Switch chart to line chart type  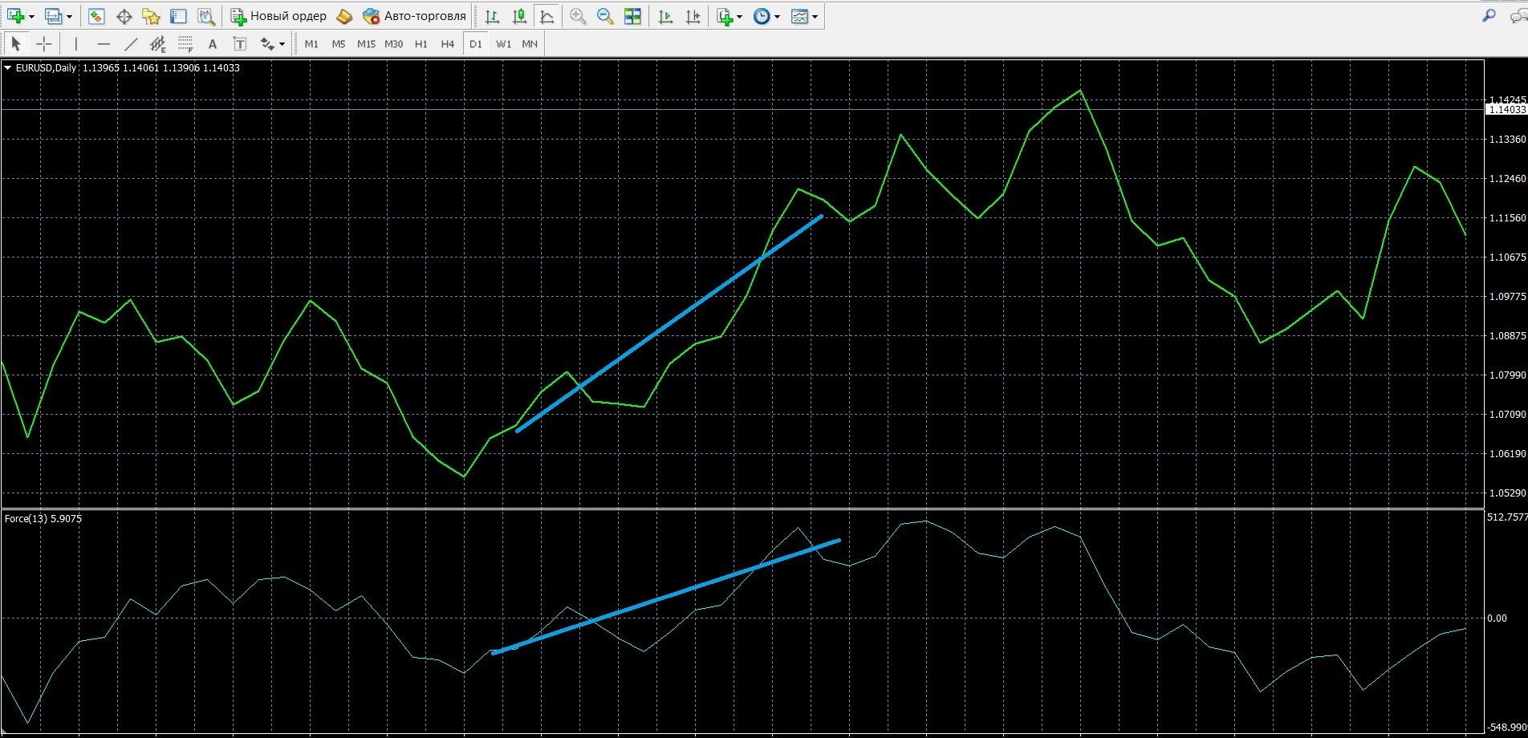(x=547, y=16)
